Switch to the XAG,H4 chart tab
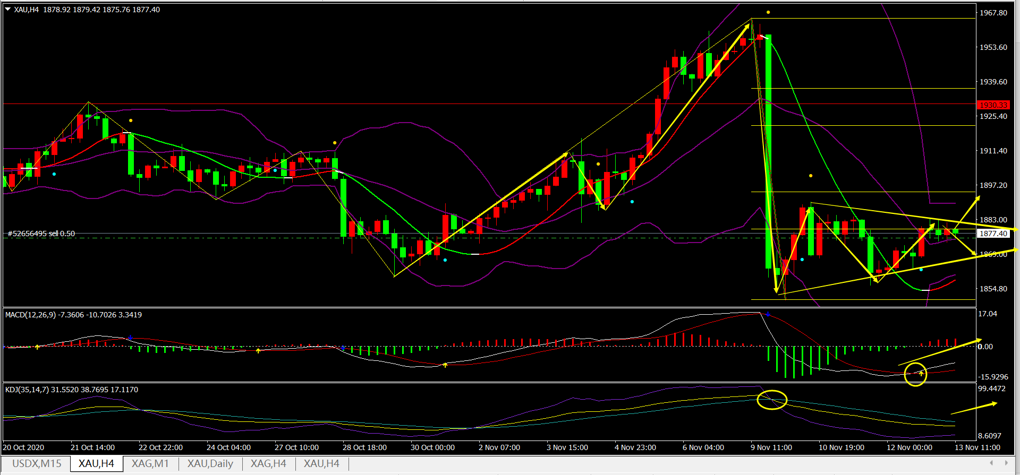Screen dimensions: 1020x475 pos(268,463)
